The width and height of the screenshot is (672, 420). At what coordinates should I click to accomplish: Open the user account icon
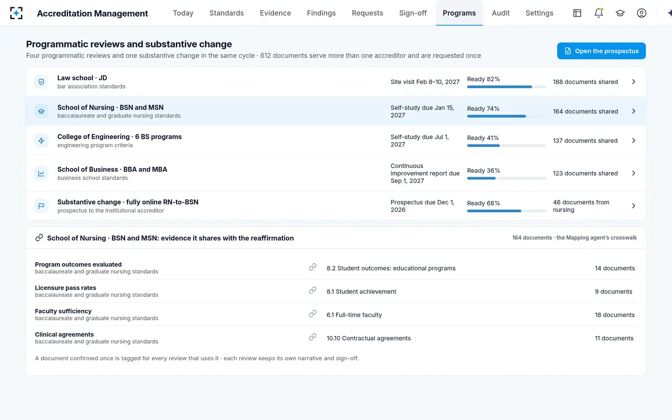[x=642, y=13]
